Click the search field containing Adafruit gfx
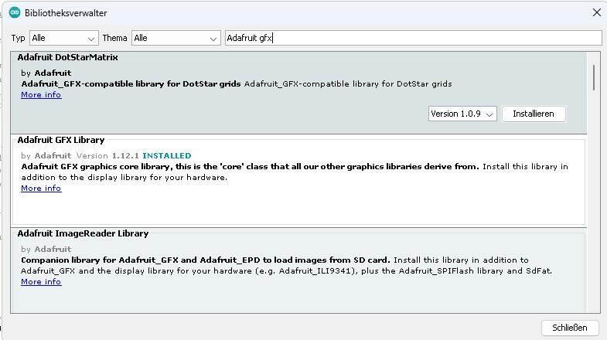 tap(412, 38)
